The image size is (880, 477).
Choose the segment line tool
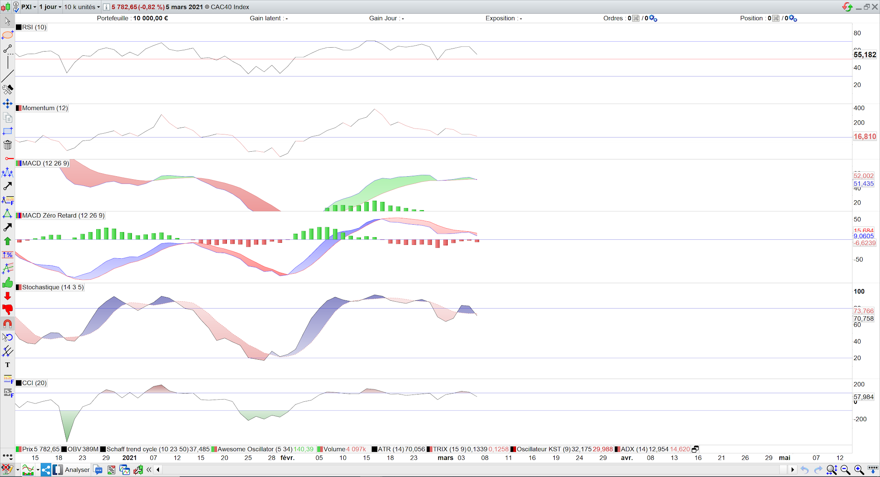[7, 49]
